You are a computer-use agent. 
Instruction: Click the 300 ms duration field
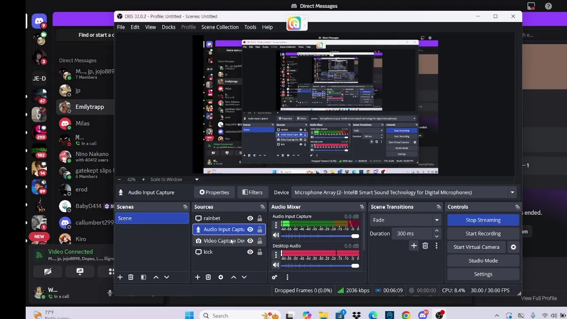click(413, 233)
